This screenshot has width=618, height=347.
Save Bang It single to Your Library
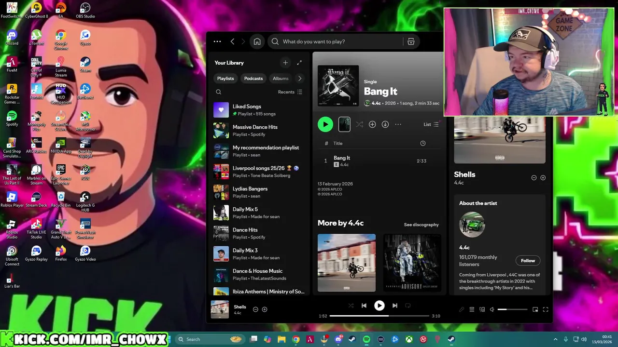click(372, 124)
